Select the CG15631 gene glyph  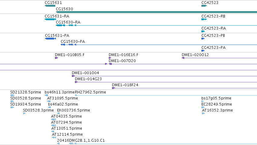coord(50,6)
